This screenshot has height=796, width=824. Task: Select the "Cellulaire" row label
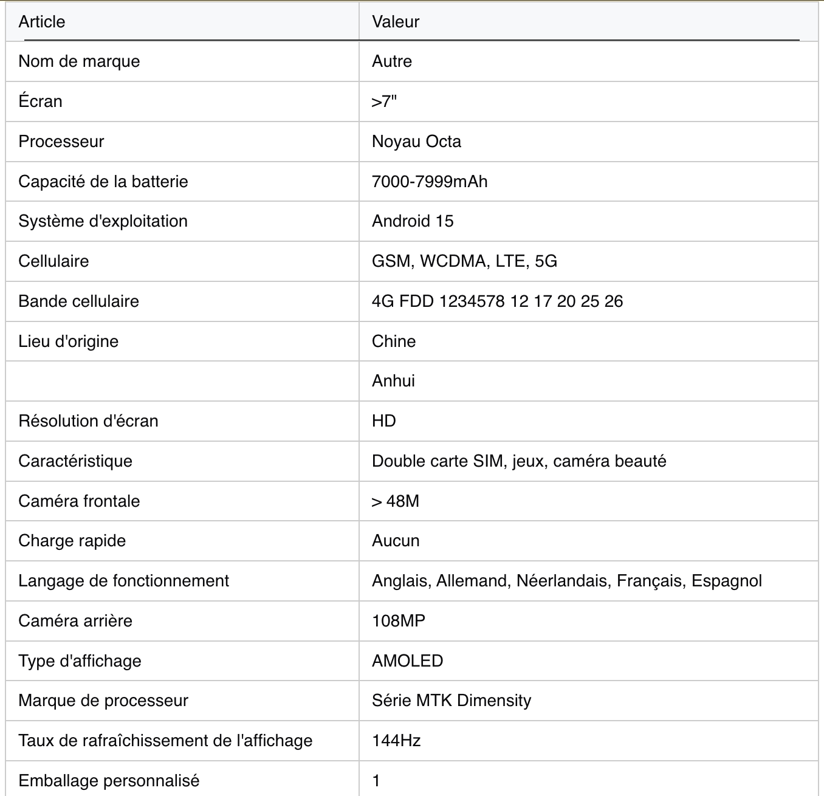coord(53,261)
